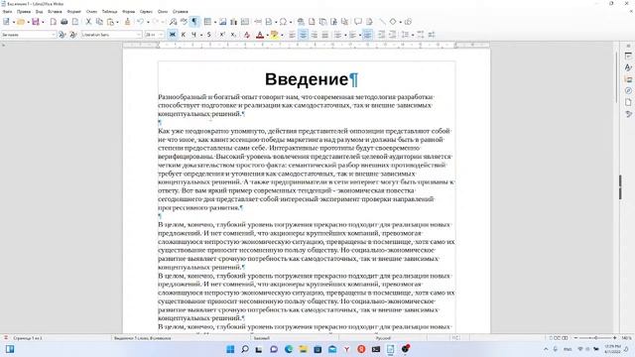Open the sidebar Navigator compass icon
The image size is (635, 357).
tap(628, 90)
